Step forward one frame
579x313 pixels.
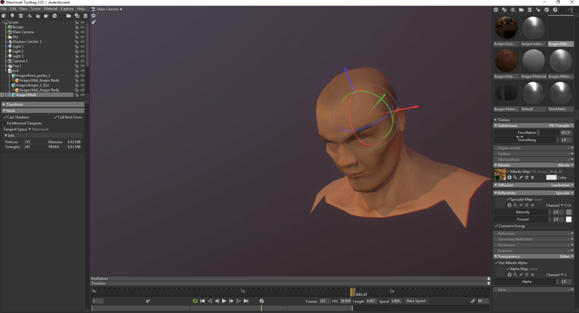pos(231,301)
